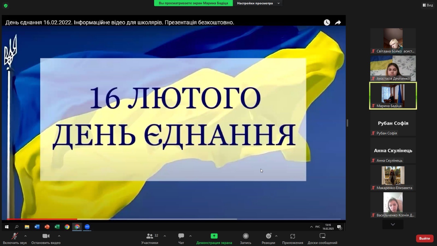Start recording with the Запись button

(246, 236)
